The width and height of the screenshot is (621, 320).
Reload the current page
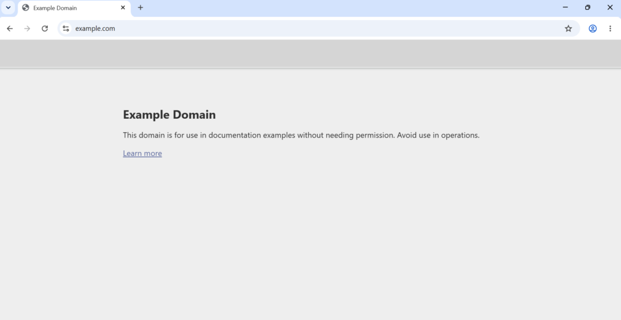pyautogui.click(x=45, y=28)
